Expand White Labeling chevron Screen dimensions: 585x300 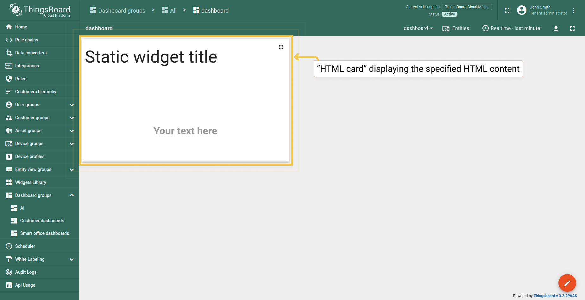tap(72, 260)
